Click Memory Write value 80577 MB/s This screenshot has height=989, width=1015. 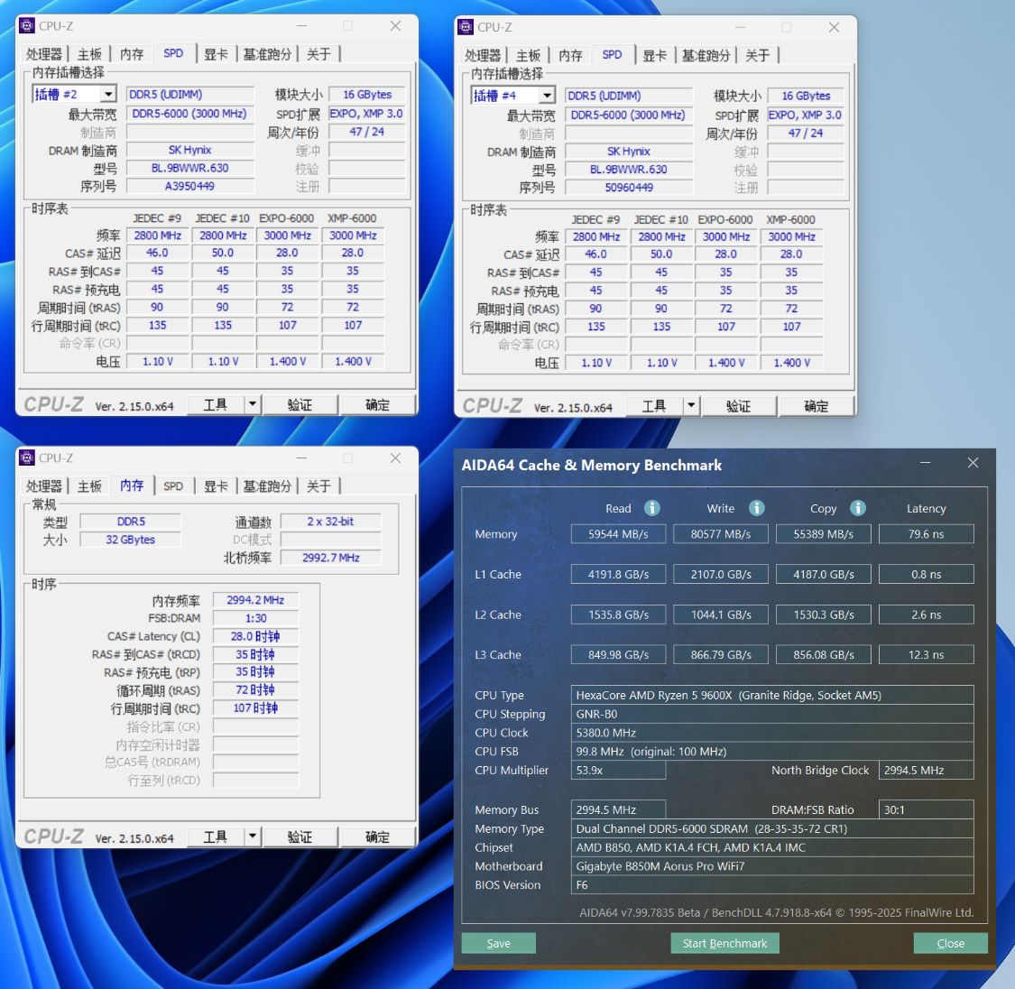pyautogui.click(x=721, y=534)
